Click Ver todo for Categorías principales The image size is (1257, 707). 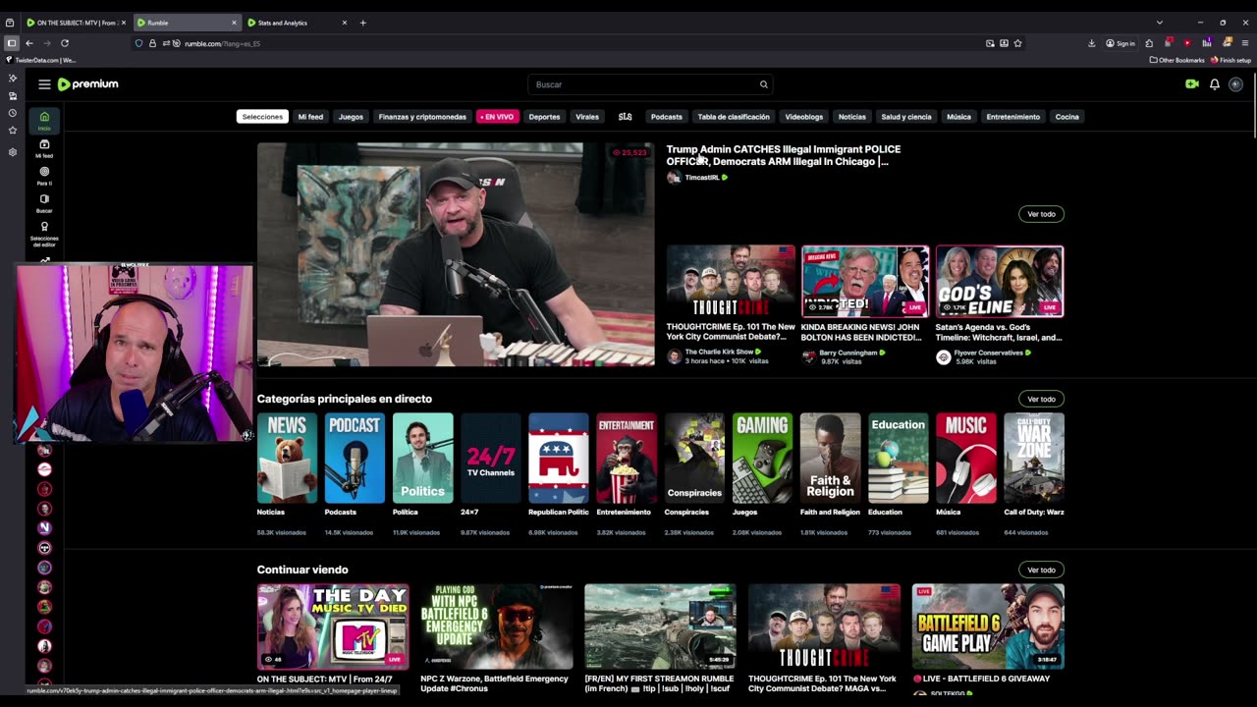(x=1041, y=400)
